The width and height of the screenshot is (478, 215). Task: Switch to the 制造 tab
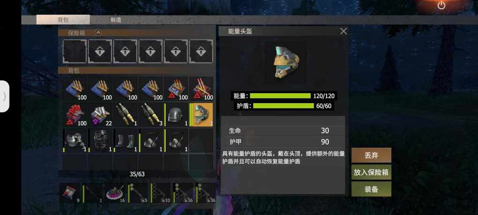coord(116,20)
